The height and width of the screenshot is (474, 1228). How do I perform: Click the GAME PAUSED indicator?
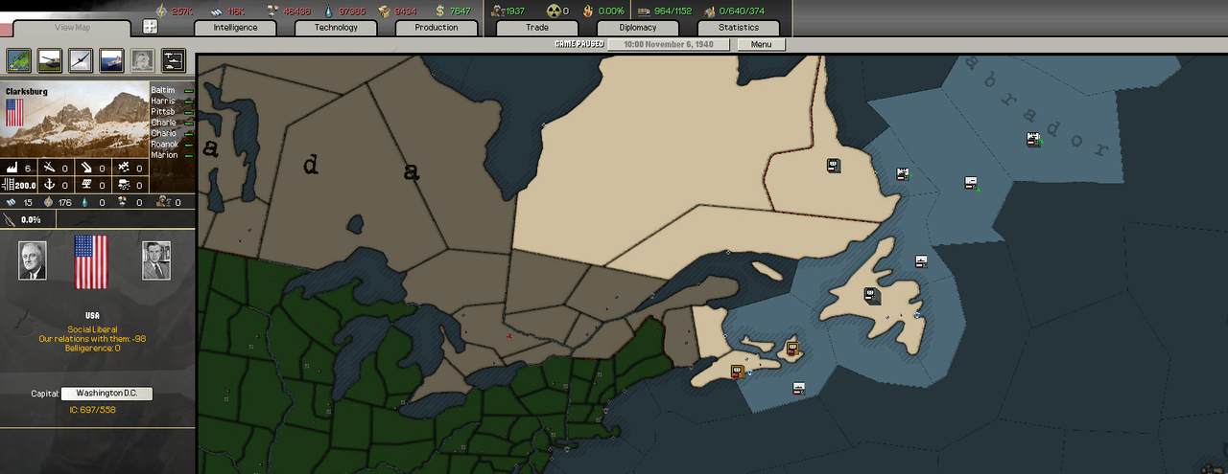click(x=581, y=45)
